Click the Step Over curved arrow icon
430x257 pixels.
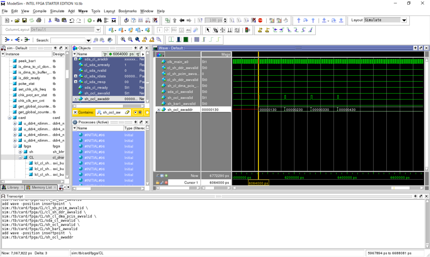(306, 20)
